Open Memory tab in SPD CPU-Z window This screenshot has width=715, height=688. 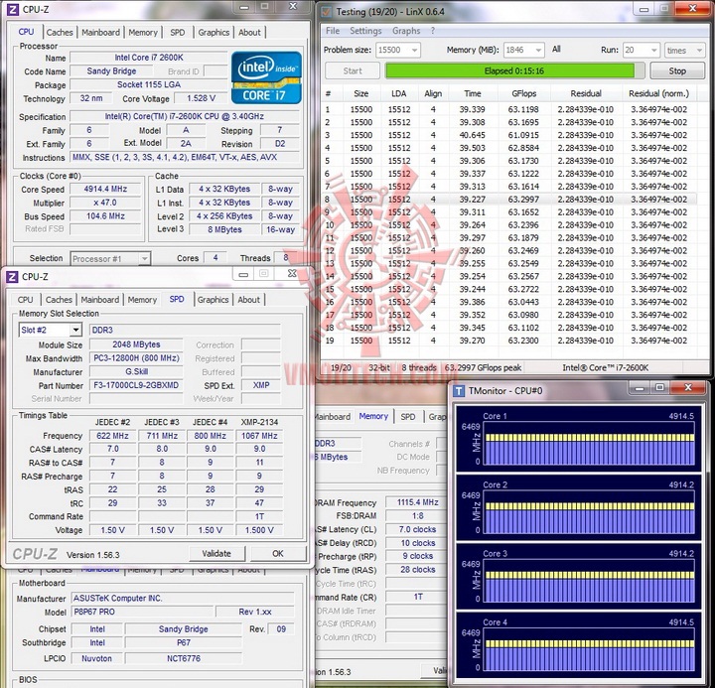tap(142, 300)
